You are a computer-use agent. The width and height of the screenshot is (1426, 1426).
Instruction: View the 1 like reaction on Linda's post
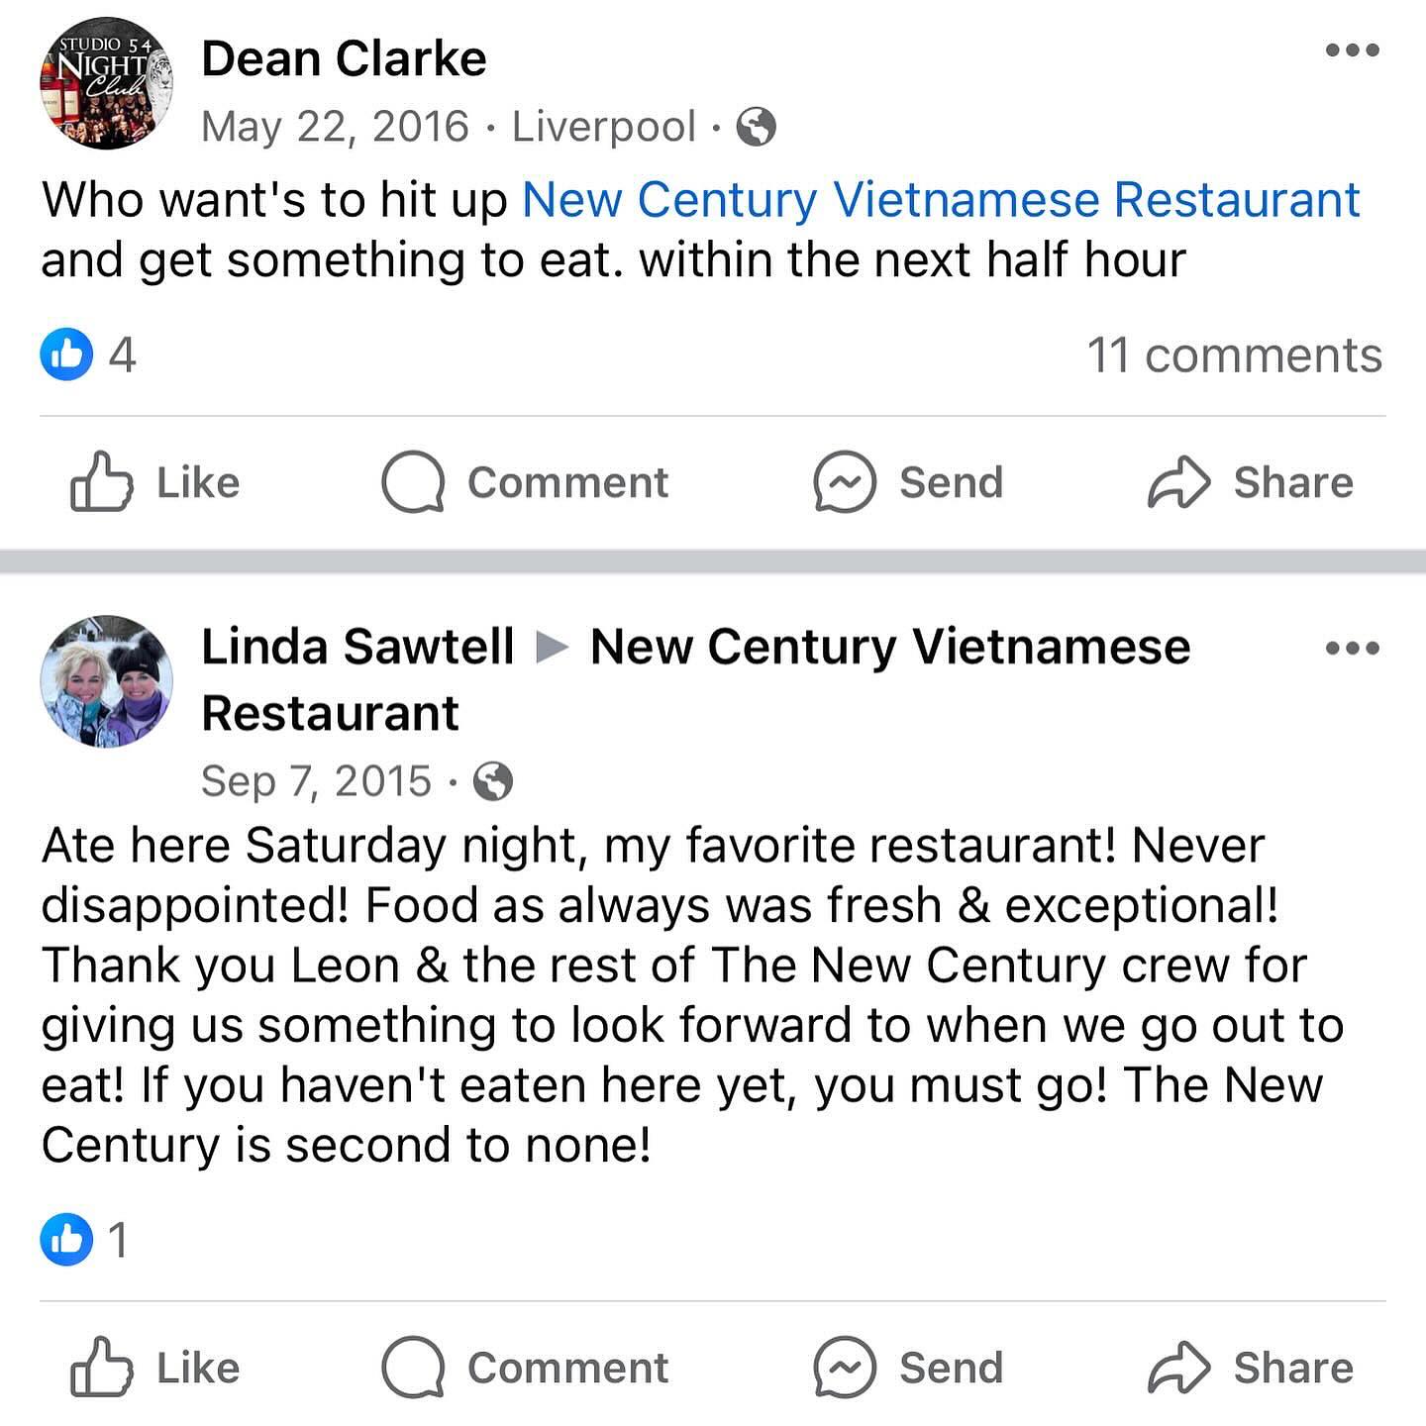84,1239
